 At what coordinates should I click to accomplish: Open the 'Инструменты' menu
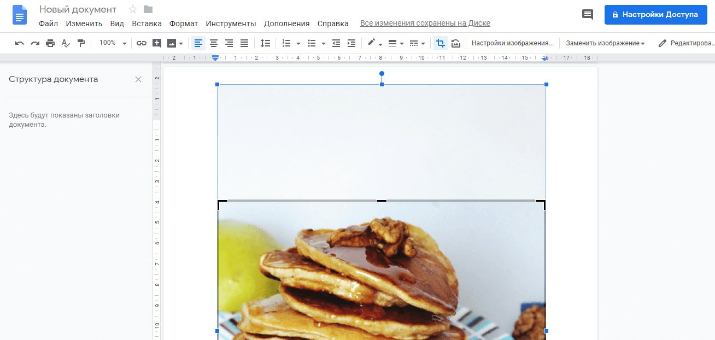pos(230,24)
